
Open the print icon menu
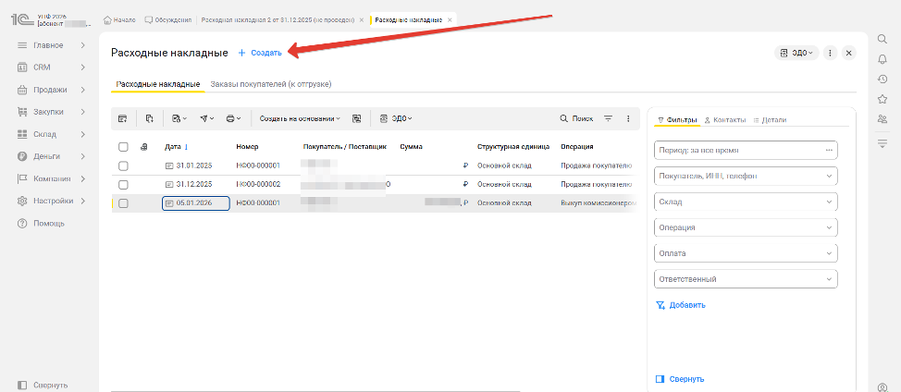234,118
